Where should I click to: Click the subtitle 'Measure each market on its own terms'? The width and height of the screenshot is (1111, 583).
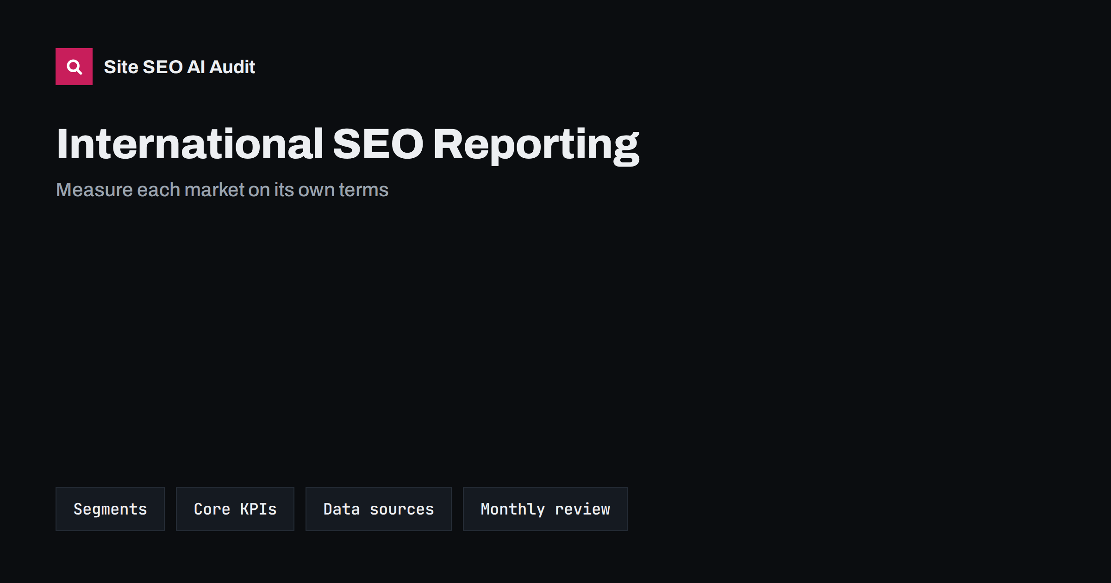[222, 190]
